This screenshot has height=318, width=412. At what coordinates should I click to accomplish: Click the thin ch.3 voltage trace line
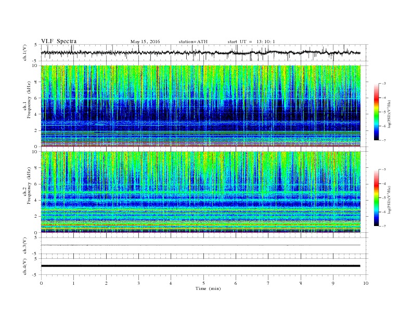coord(200,245)
